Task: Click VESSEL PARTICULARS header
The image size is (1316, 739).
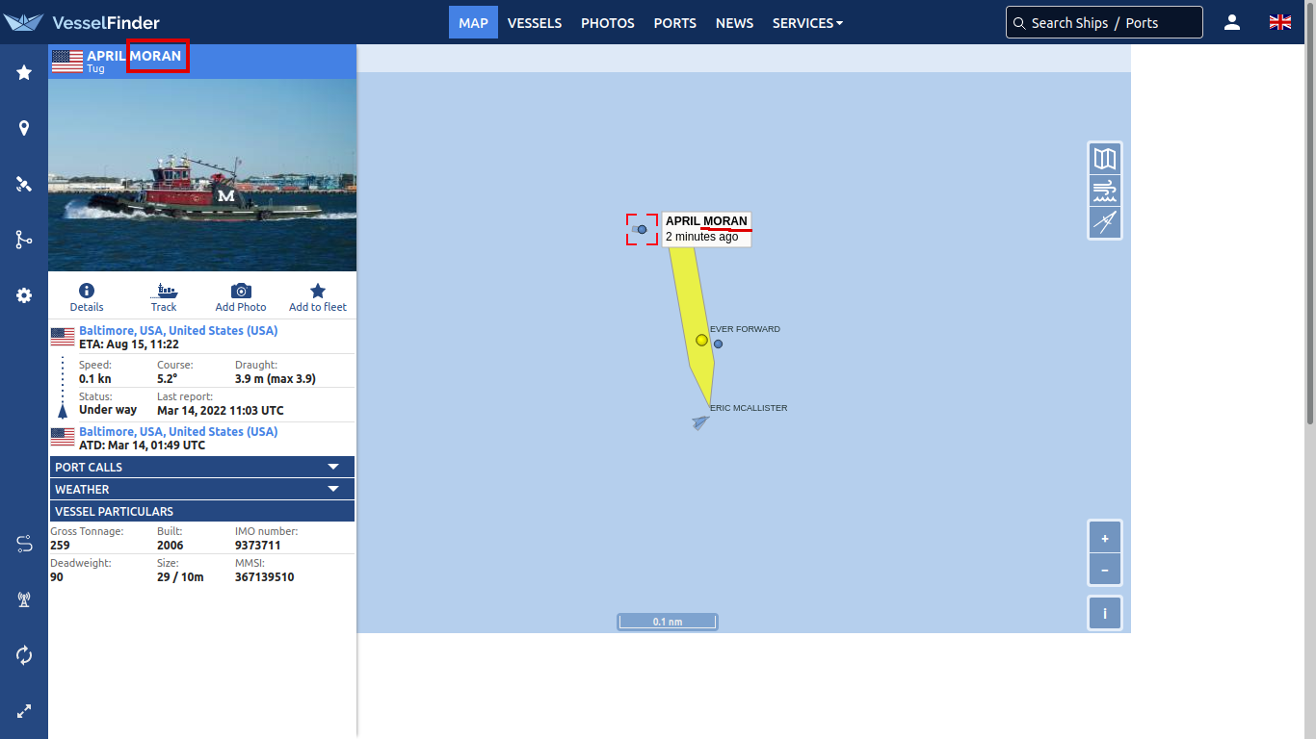Action: tap(202, 511)
